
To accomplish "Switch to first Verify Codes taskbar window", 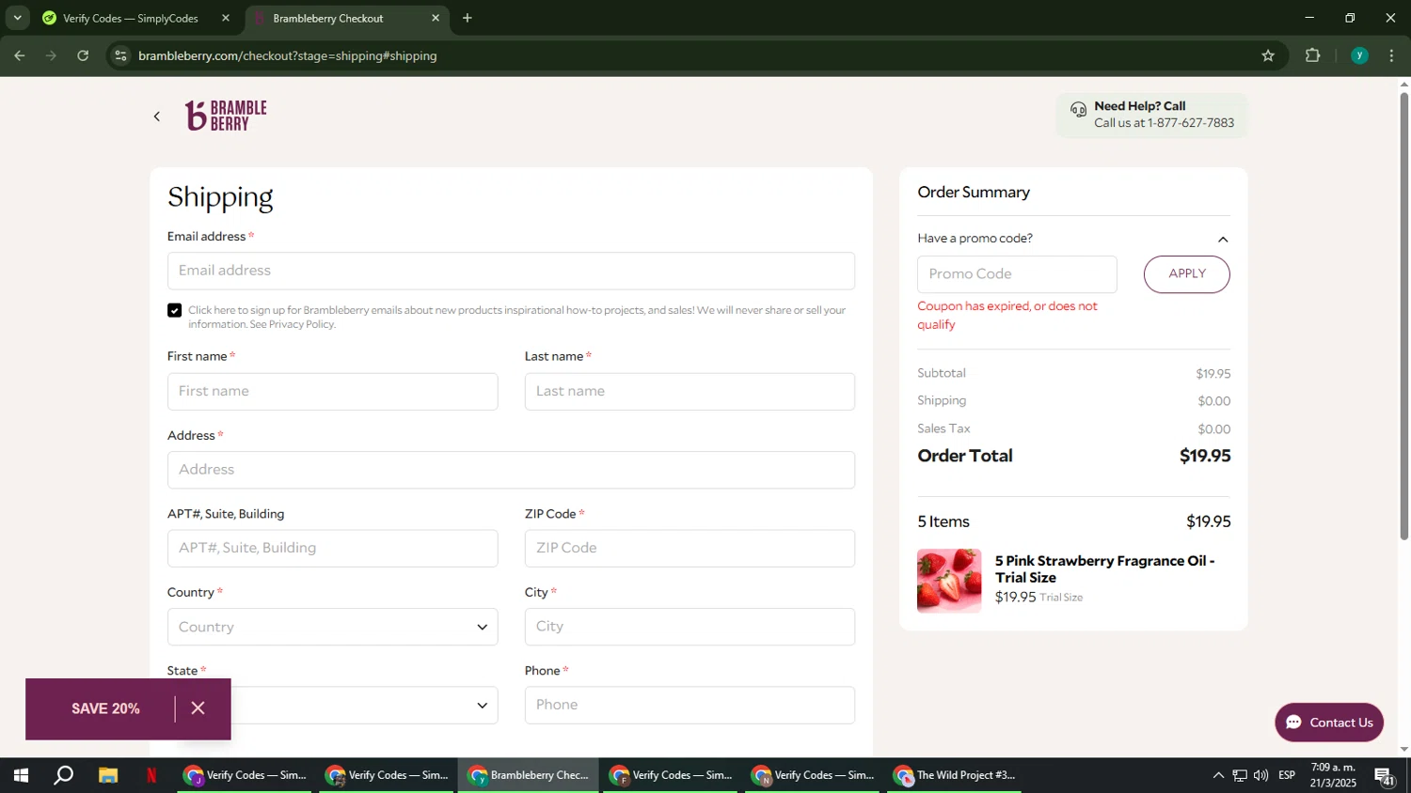I will pos(246,775).
